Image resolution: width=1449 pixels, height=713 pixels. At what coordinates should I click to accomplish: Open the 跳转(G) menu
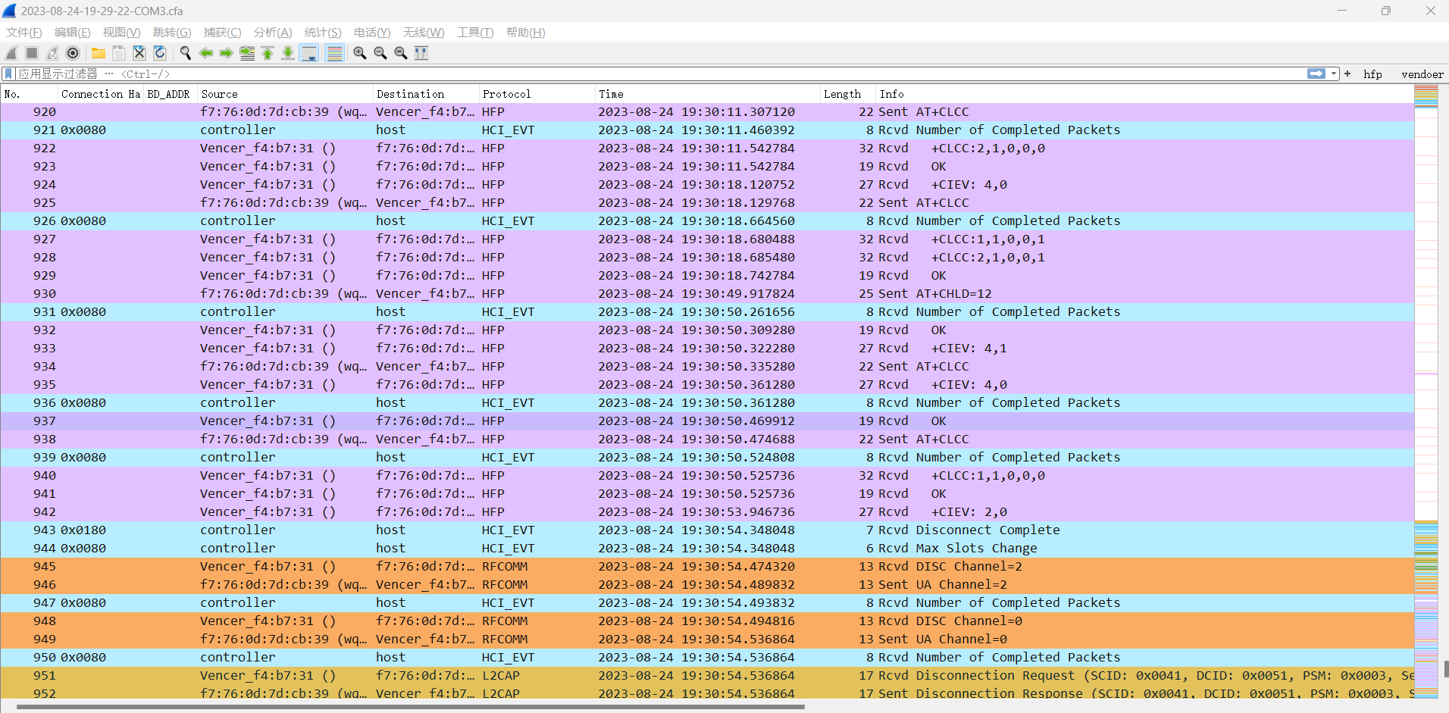172,33
